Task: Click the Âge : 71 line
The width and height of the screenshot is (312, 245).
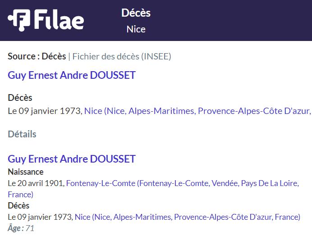Action: point(21,228)
